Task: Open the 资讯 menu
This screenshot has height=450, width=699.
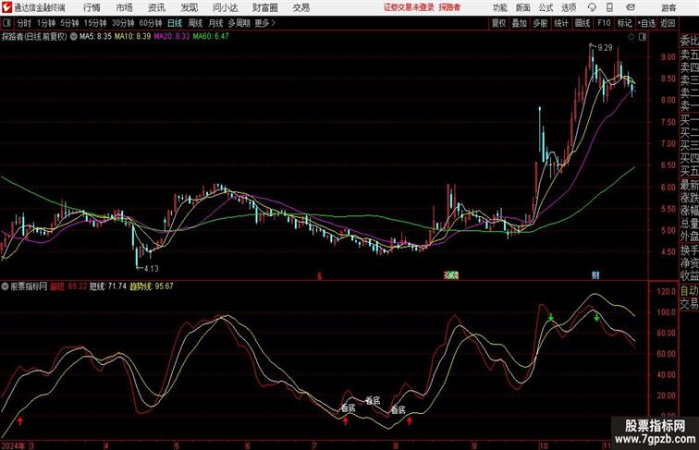Action: pos(156,7)
